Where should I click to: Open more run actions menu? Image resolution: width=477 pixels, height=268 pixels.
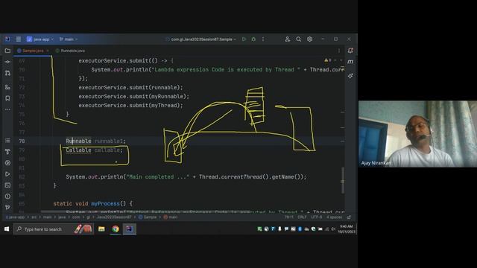[x=263, y=39]
